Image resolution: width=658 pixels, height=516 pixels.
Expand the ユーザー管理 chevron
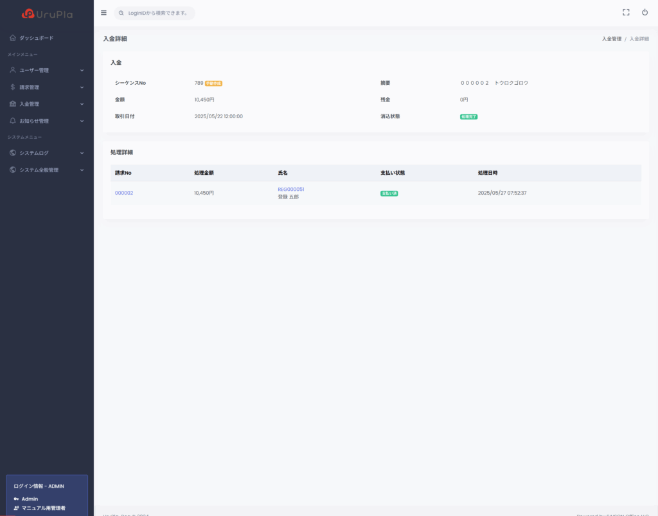click(x=82, y=71)
